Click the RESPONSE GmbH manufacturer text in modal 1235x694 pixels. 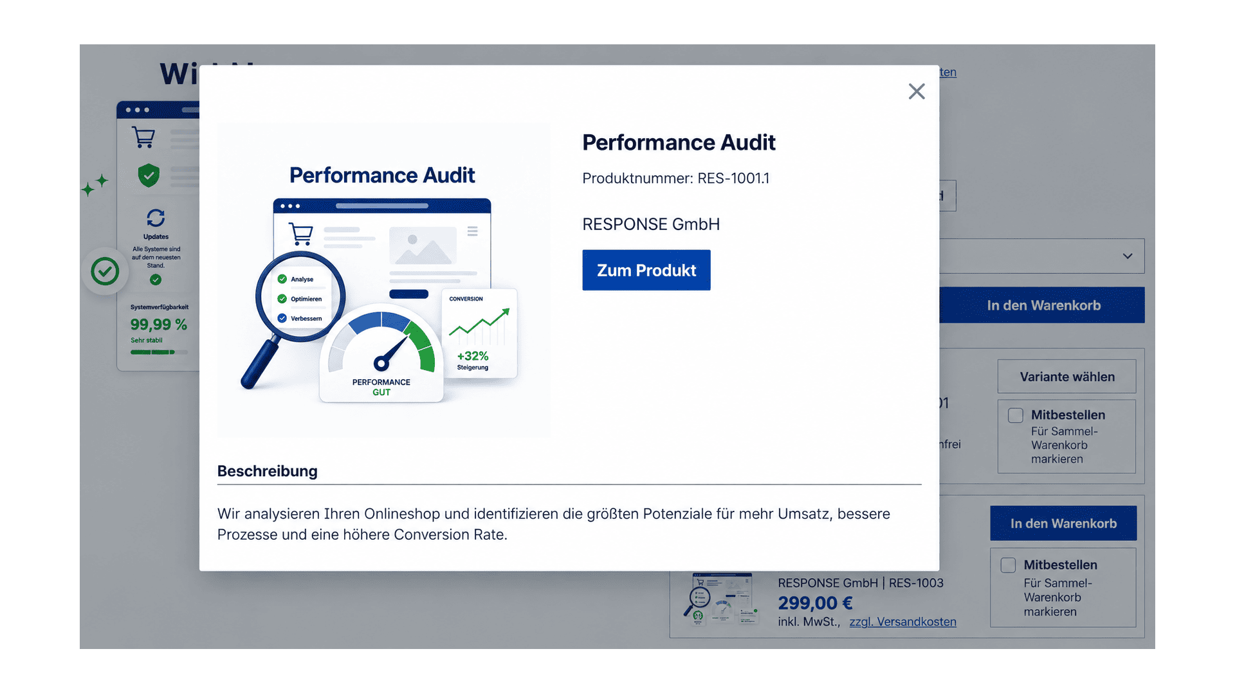tap(651, 224)
